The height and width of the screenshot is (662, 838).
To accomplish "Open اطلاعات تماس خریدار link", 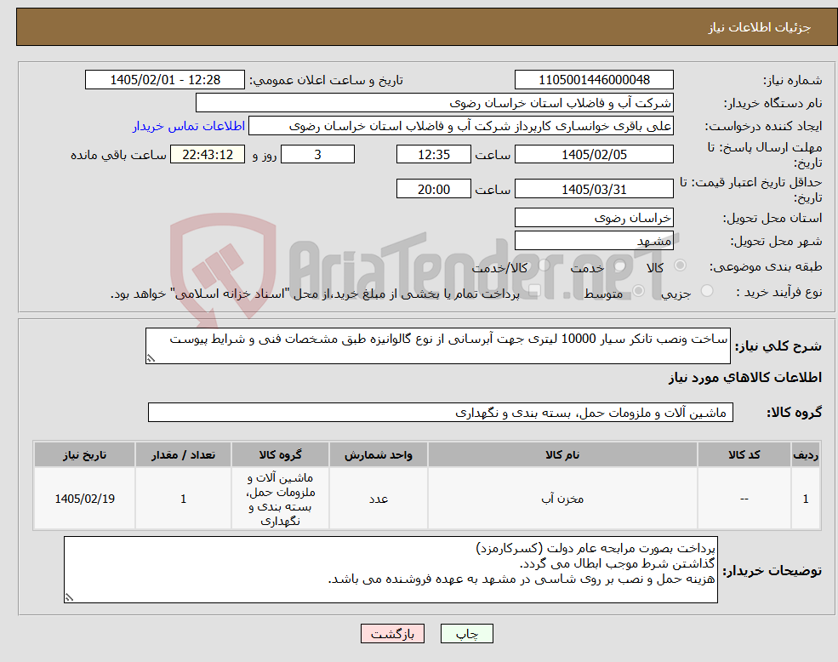I will tap(189, 126).
